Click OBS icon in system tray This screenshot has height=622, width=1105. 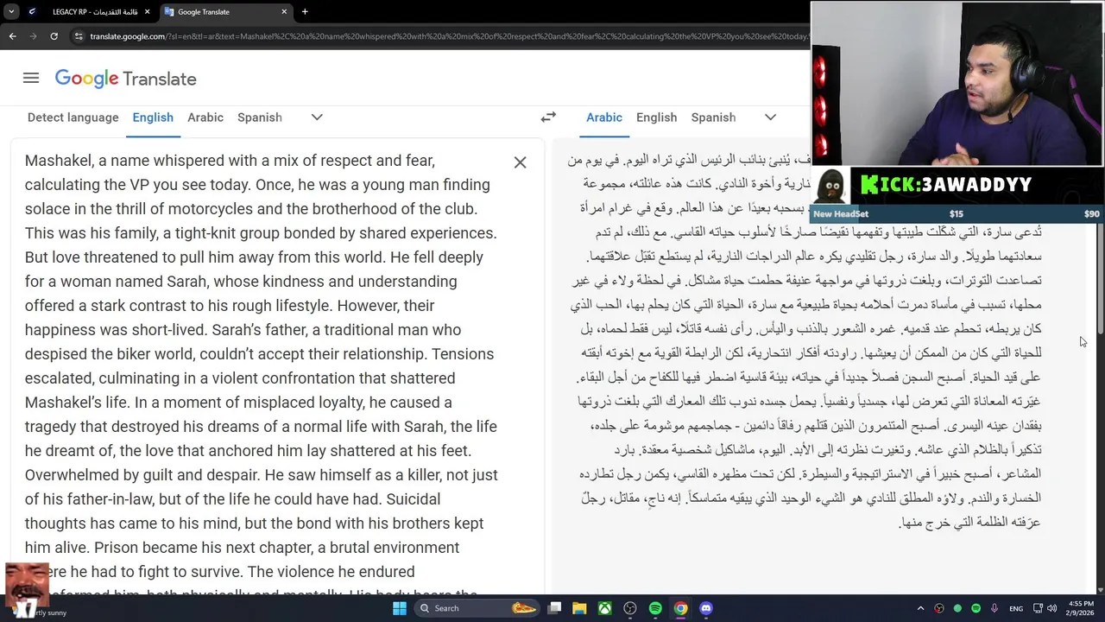(x=939, y=608)
